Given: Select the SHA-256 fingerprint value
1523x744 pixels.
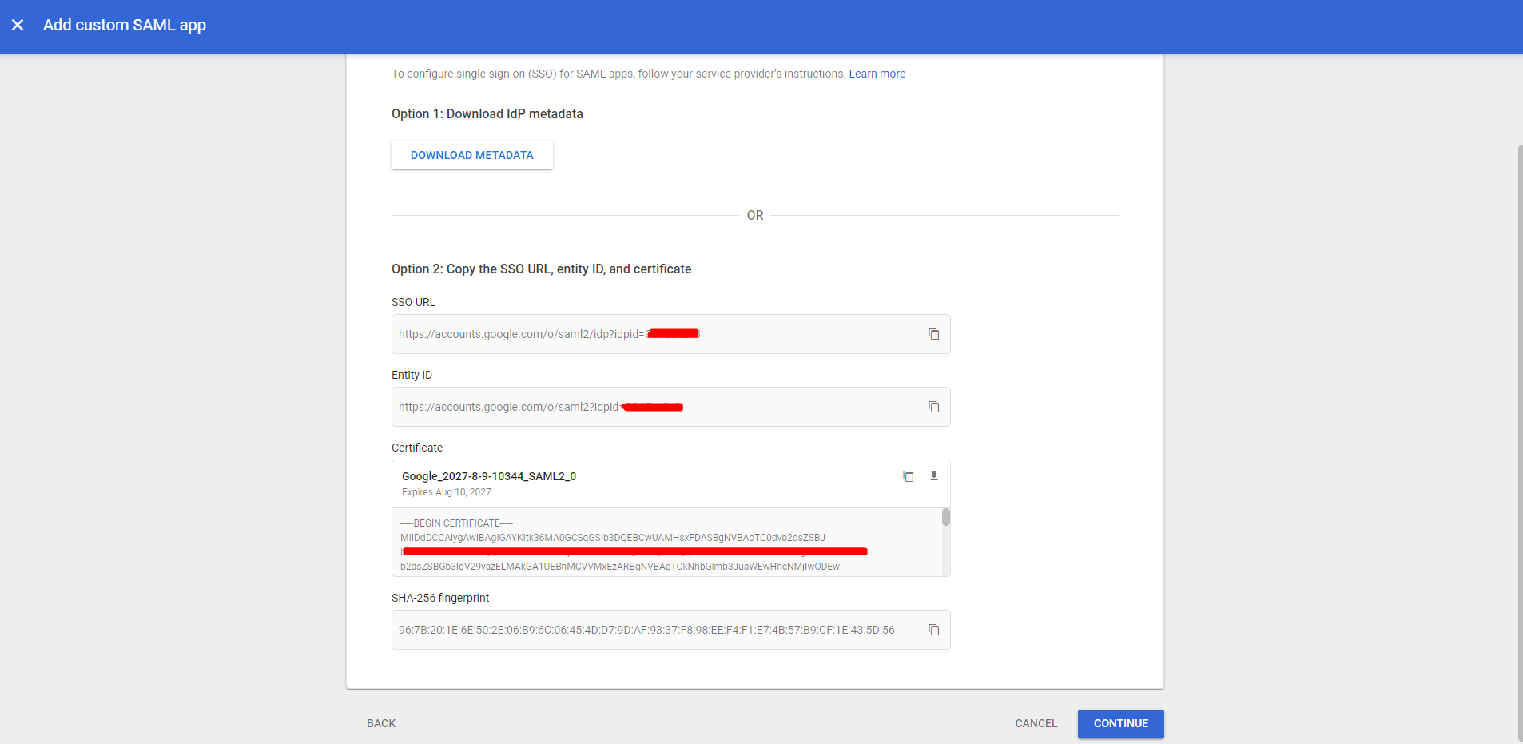Looking at the screenshot, I should (x=646, y=630).
